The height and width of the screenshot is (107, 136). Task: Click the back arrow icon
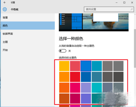click(5, 2)
